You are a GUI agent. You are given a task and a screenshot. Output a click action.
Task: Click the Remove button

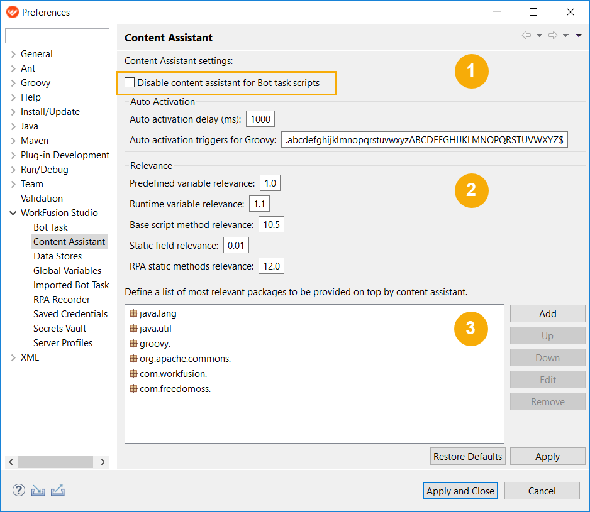pyautogui.click(x=547, y=401)
